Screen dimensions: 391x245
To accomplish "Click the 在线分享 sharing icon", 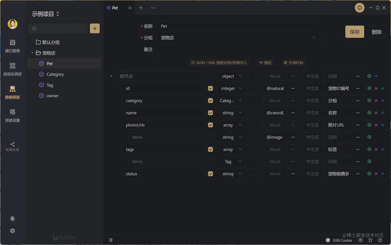I will click(12, 146).
